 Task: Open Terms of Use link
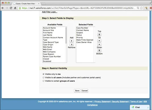pyautogui.click(x=136, y=101)
